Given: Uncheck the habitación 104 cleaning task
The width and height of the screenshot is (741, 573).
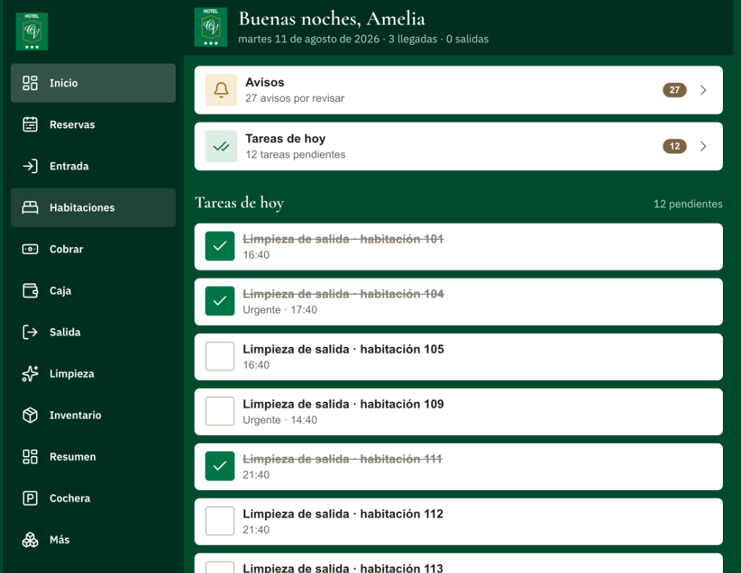Looking at the screenshot, I should coord(220,301).
